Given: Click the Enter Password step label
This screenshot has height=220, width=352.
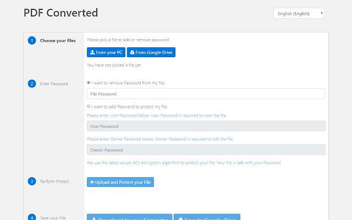Looking at the screenshot, I should [x=54, y=84].
